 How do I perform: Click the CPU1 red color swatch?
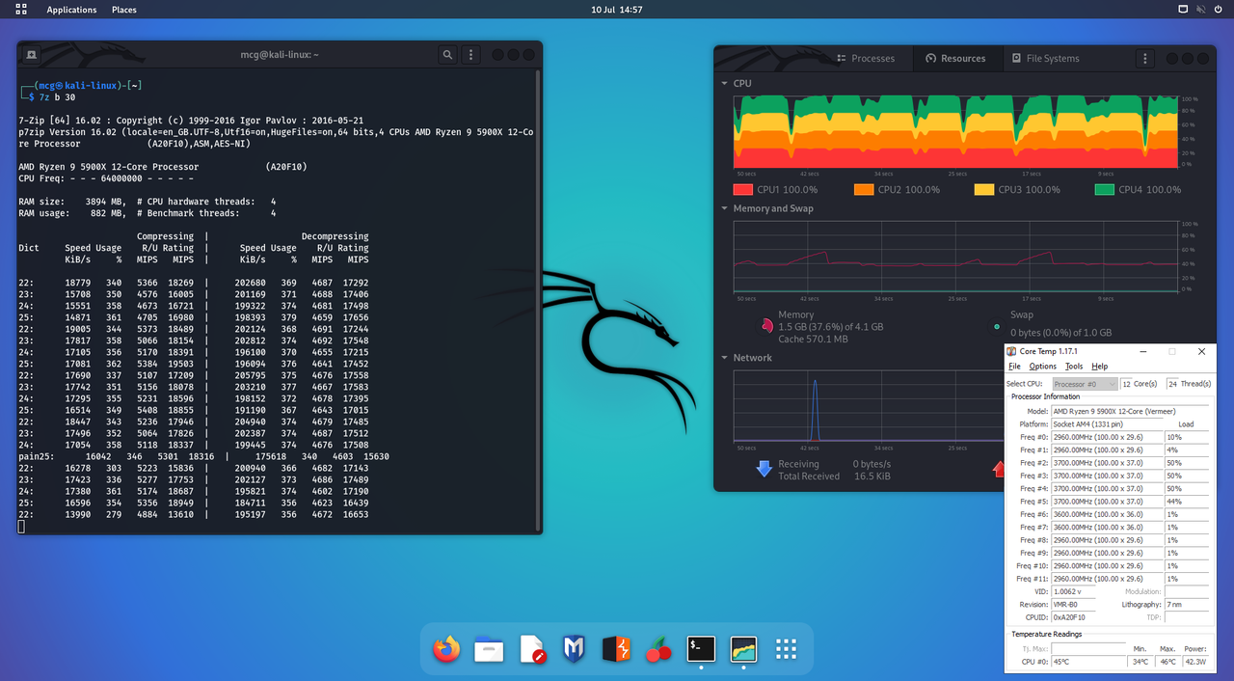coord(742,190)
